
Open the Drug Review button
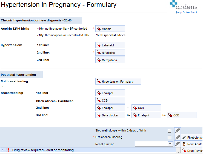coord(192,151)
